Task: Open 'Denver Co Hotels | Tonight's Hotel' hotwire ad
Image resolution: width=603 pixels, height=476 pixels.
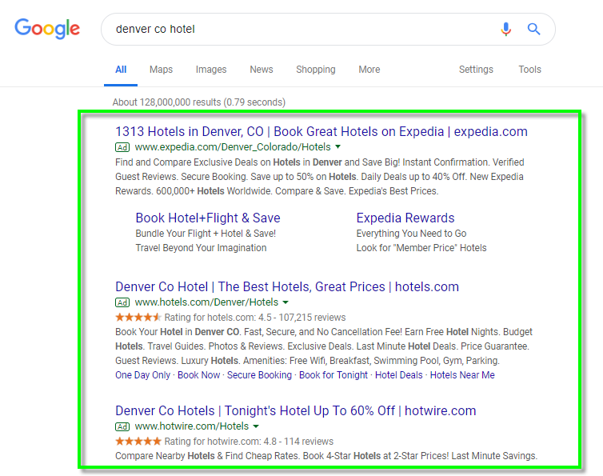Action: (x=296, y=410)
